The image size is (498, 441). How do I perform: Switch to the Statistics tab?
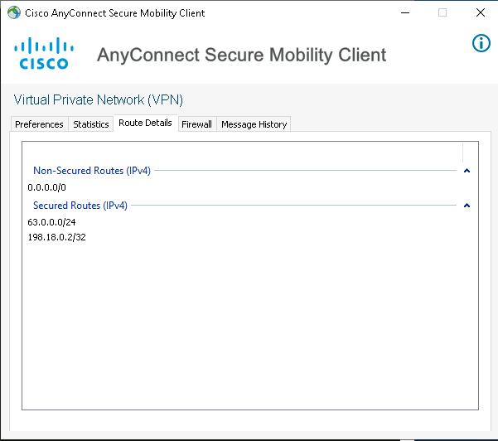(x=91, y=124)
